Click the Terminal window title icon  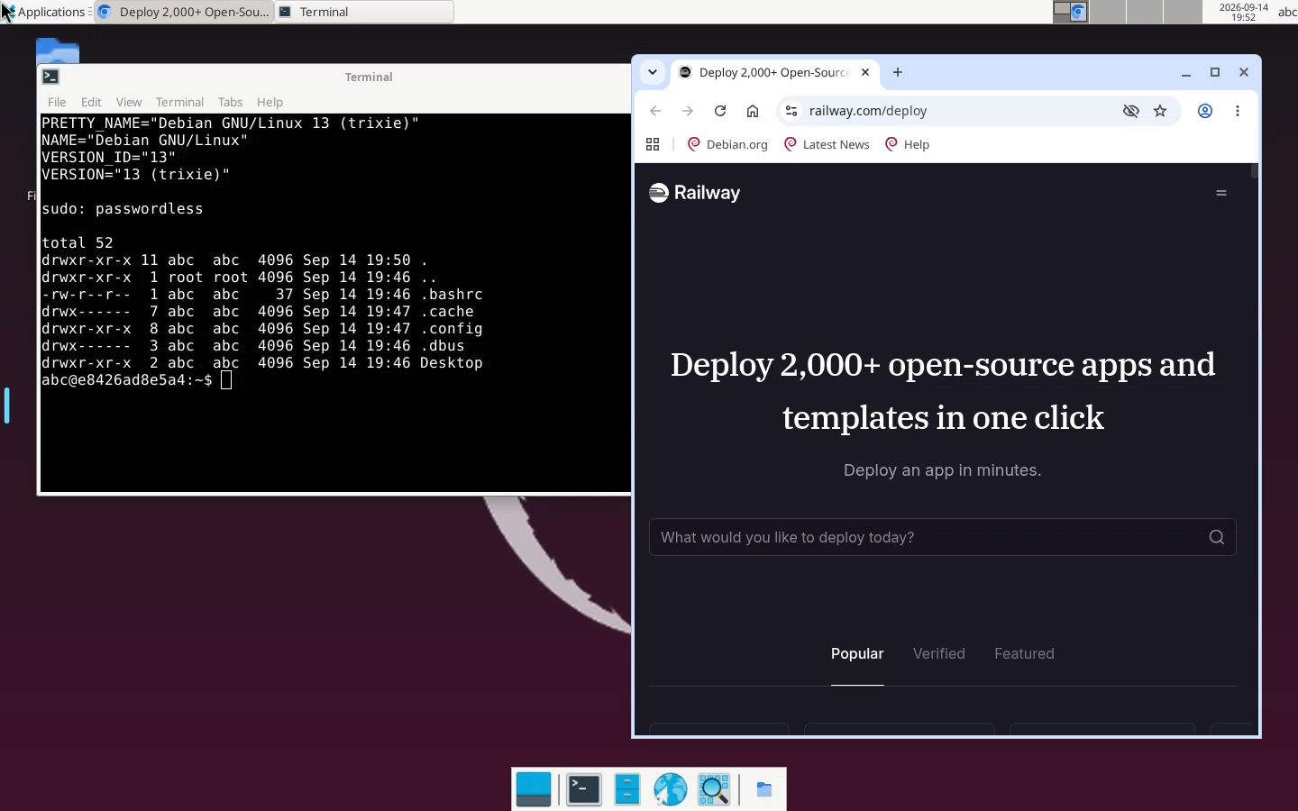click(51, 77)
